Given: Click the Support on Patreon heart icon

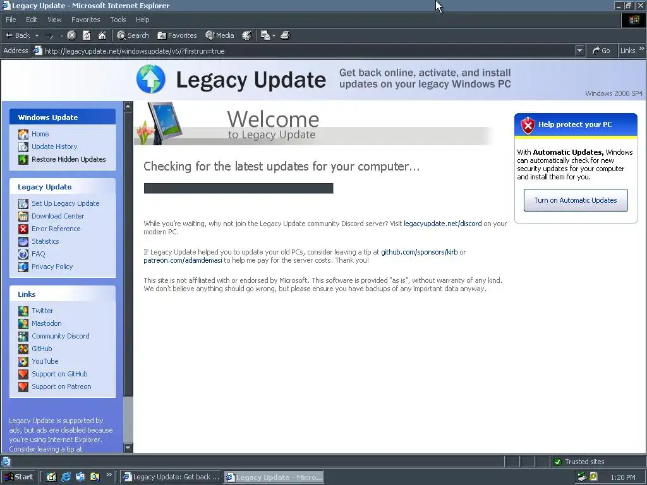Looking at the screenshot, I should pos(23,387).
